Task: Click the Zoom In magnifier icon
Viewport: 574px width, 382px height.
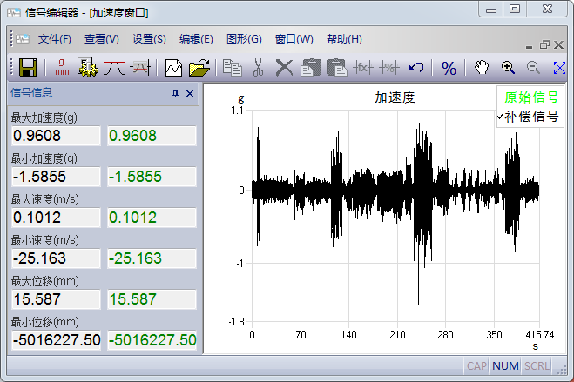Action: (508, 67)
